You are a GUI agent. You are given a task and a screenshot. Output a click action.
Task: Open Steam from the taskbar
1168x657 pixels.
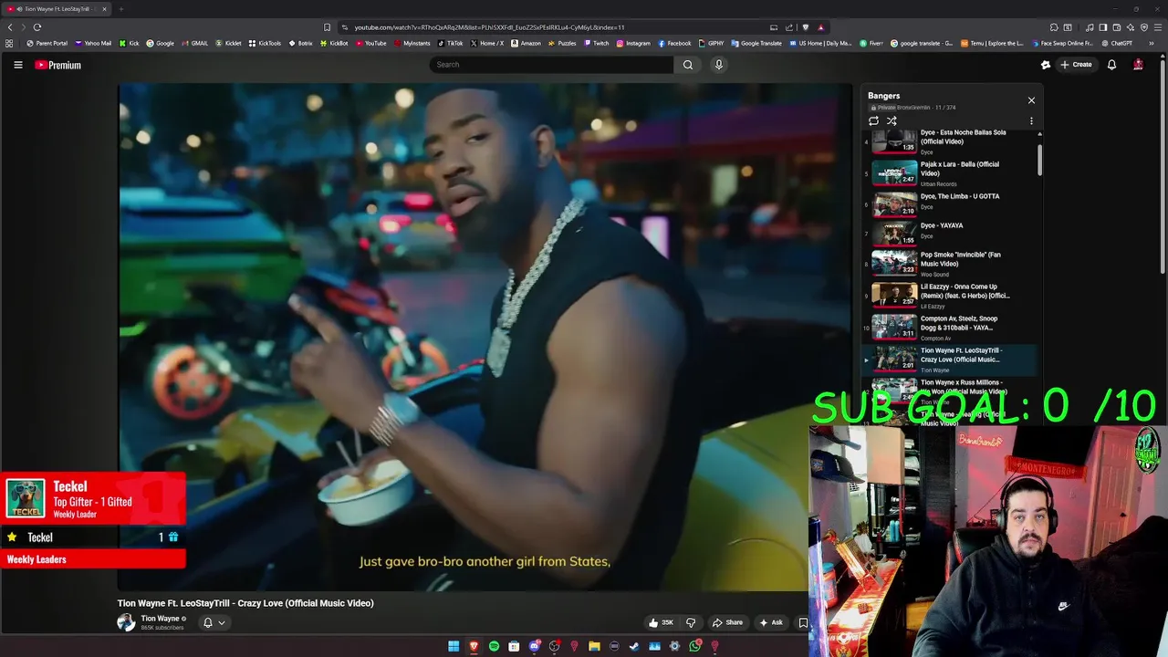pos(634,646)
